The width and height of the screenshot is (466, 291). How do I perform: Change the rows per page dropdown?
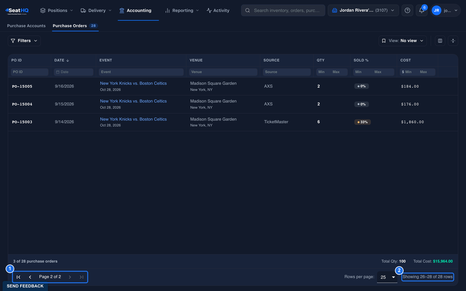387,277
